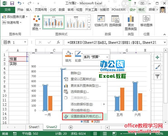The height and width of the screenshot is (136, 168).
Task: Expand the 添加数据标签 submenu arrow
Action: [104, 104]
